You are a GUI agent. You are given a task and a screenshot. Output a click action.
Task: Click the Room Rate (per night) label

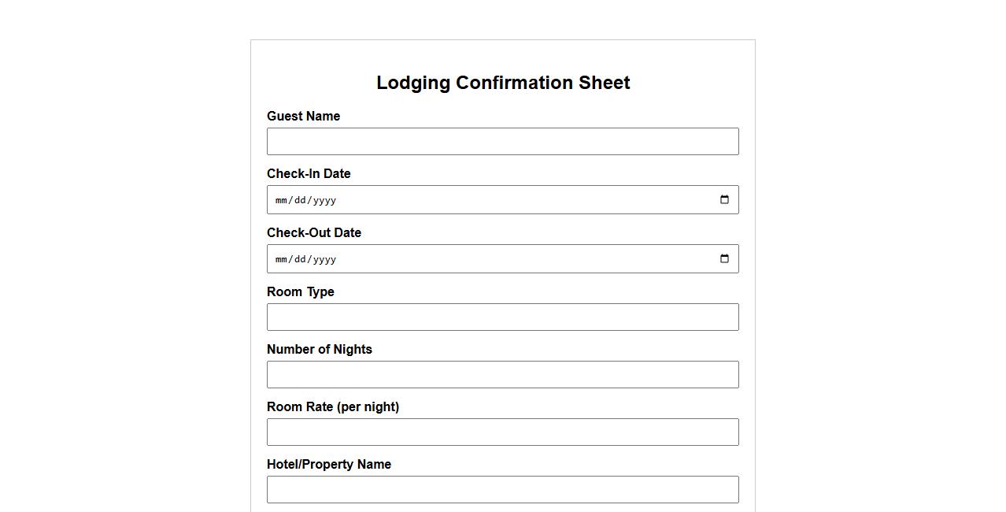[x=333, y=407]
